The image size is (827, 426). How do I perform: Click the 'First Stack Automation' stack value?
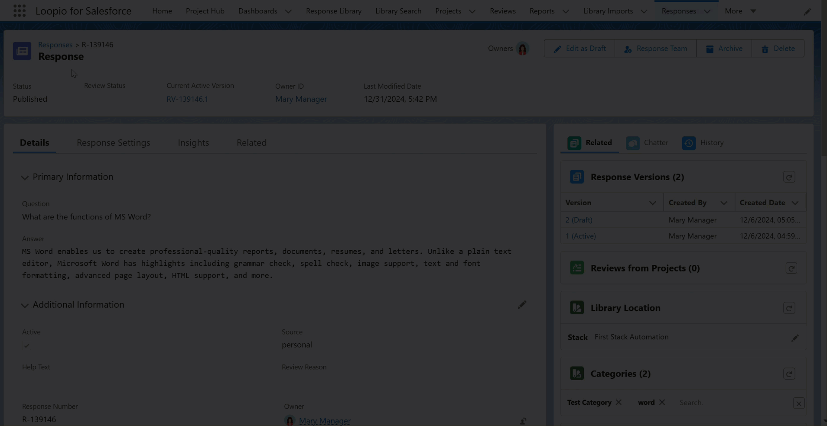click(631, 337)
